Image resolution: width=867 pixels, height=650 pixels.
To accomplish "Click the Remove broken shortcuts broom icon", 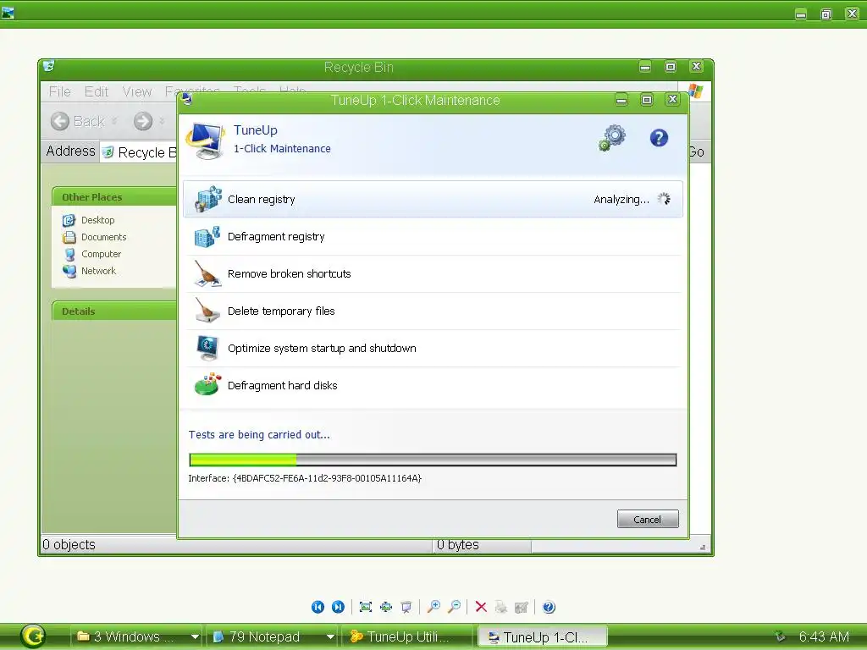I will [x=208, y=273].
